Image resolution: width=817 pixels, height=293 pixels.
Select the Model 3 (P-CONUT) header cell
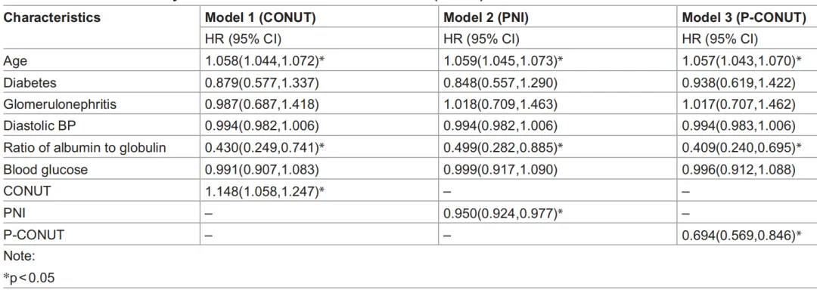pyautogui.click(x=744, y=17)
